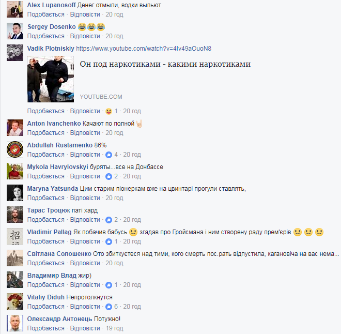Screen dimensions: 341x334
Task: Click the like icon under Тарас Троцюк's comment
Action: click(109, 220)
